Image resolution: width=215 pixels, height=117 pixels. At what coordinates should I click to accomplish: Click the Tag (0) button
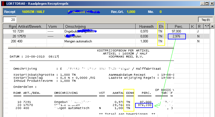[x=206, y=20]
